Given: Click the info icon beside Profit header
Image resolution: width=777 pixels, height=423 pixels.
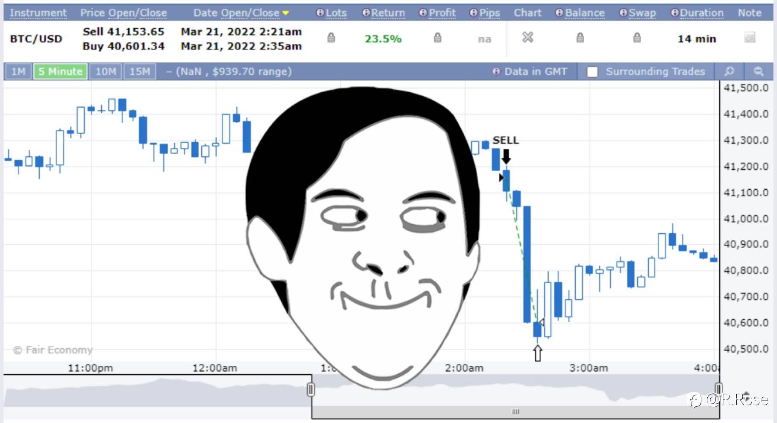Looking at the screenshot, I should (x=423, y=13).
